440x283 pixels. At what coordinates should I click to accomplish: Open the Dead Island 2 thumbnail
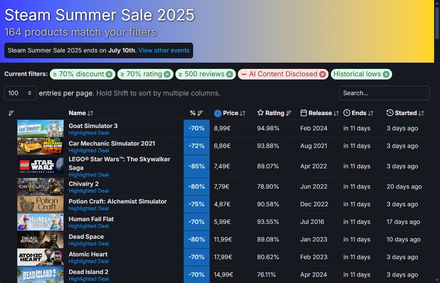click(x=40, y=275)
